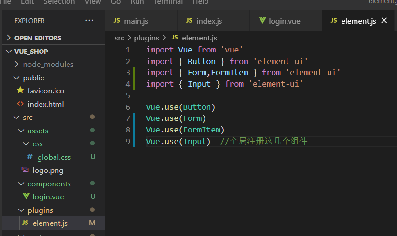
Task: Click the JS icon on main.js tab
Action: [x=117, y=20]
